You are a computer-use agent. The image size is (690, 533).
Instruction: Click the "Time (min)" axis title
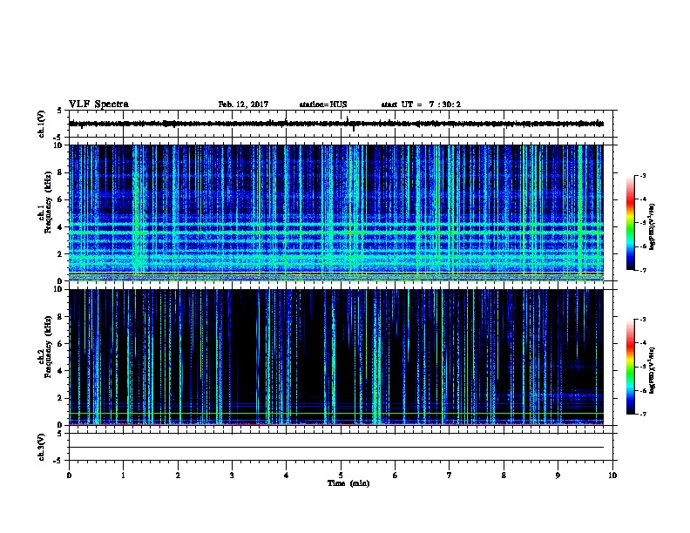pyautogui.click(x=348, y=483)
